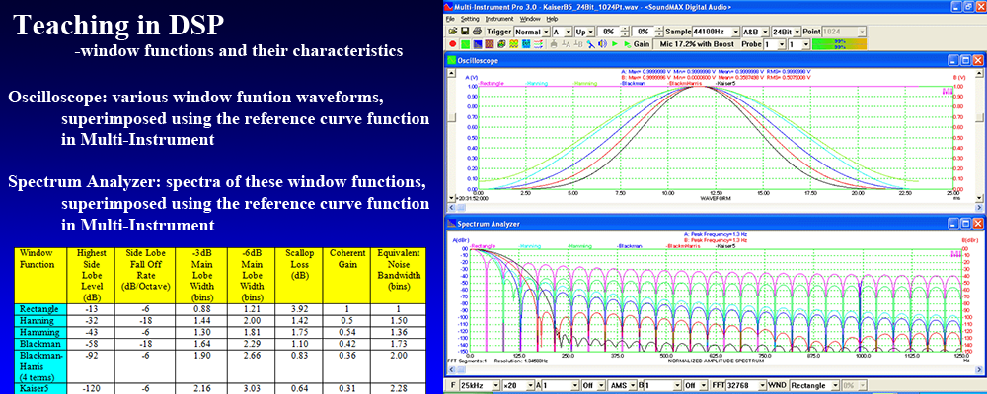The width and height of the screenshot is (987, 394).
Task: Open the green Oscilloscope instrument icon
Action: pyautogui.click(x=465, y=44)
